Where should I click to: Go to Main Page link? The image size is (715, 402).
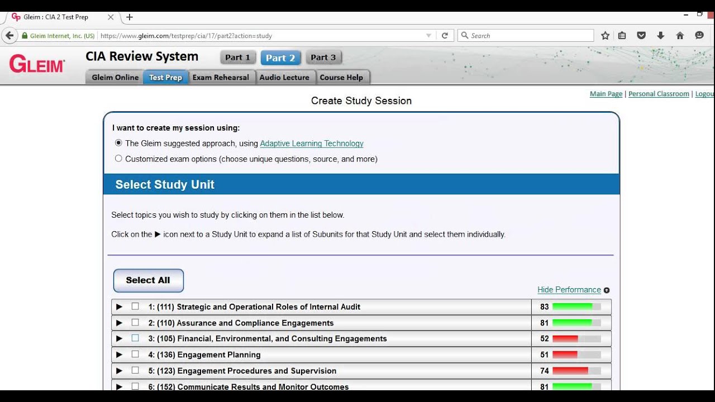coord(606,94)
